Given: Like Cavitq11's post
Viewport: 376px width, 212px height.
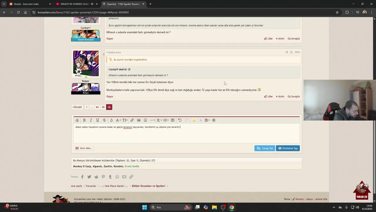Looking at the screenshot, I should [268, 39].
